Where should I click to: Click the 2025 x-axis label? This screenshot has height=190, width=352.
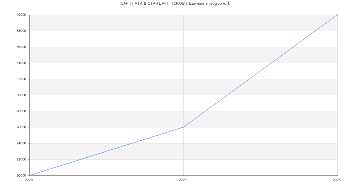(337, 180)
